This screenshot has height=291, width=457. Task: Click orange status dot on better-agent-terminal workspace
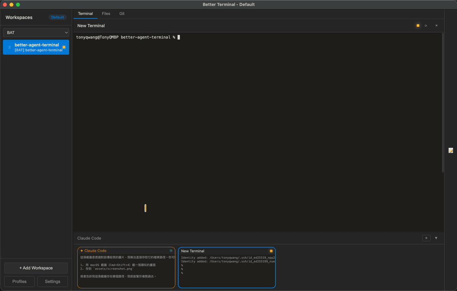(64, 47)
